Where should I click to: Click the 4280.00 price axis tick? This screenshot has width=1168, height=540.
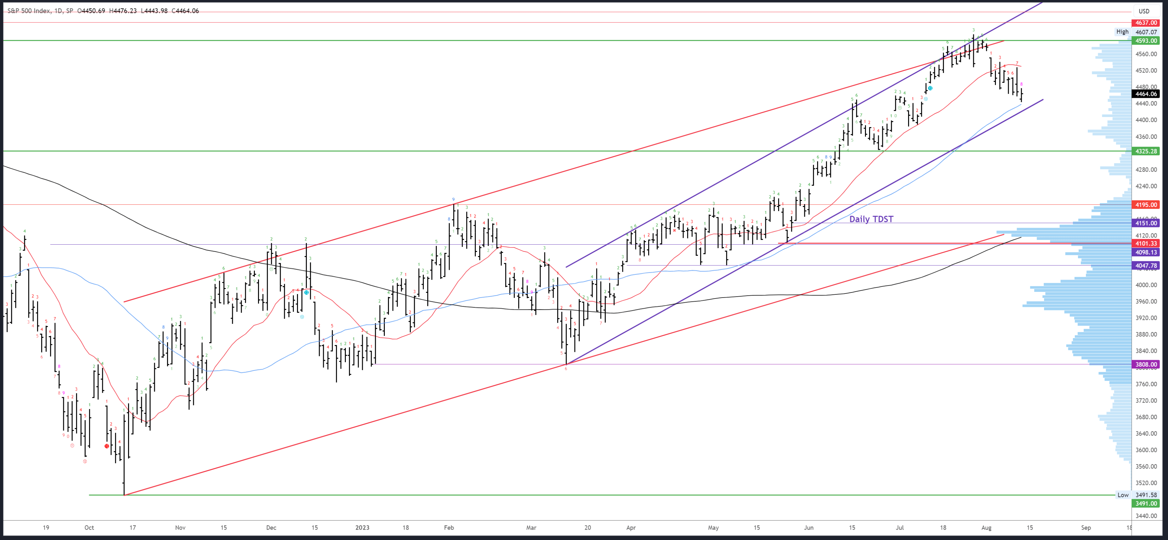(1146, 170)
